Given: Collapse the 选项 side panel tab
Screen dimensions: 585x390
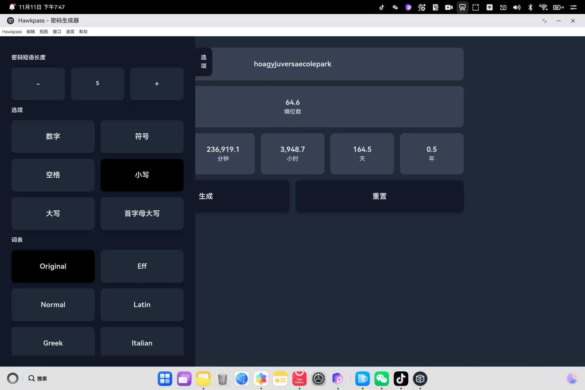Looking at the screenshot, I should point(204,62).
